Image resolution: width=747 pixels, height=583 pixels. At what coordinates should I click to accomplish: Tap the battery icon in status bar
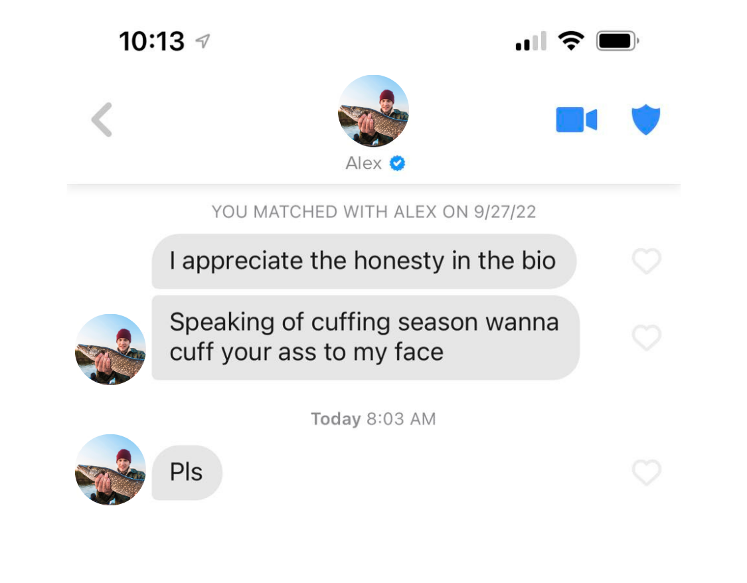click(618, 41)
